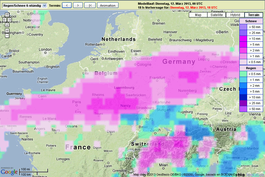Click the Regen > 50 mm color swatch
The height and width of the screenshot is (177, 265).
point(243,109)
